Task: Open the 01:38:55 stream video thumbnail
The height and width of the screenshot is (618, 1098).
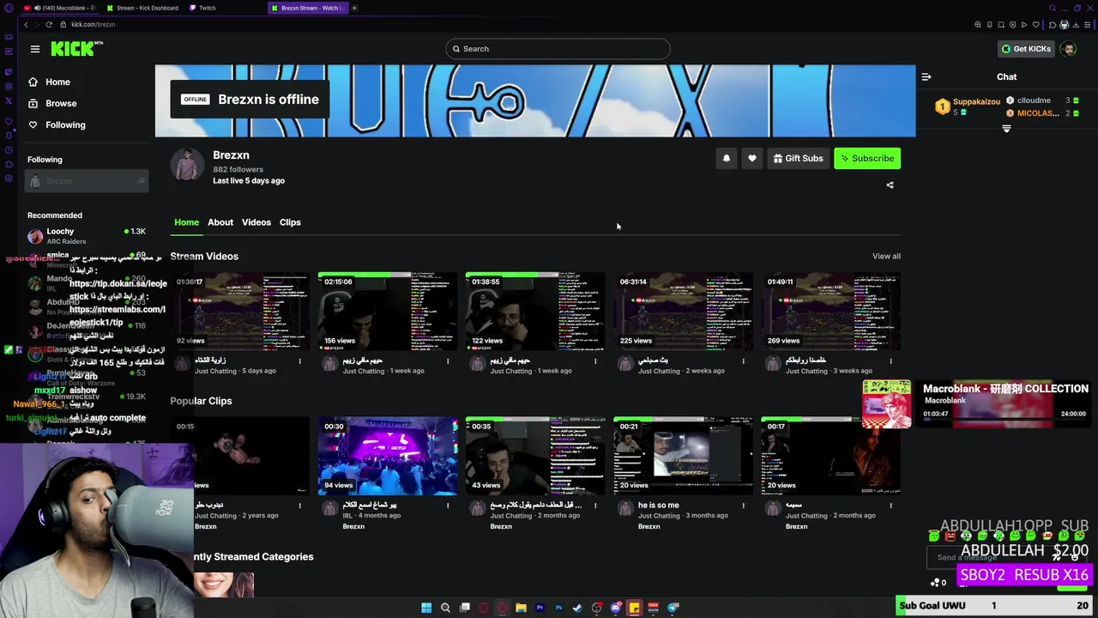Action: pos(535,311)
